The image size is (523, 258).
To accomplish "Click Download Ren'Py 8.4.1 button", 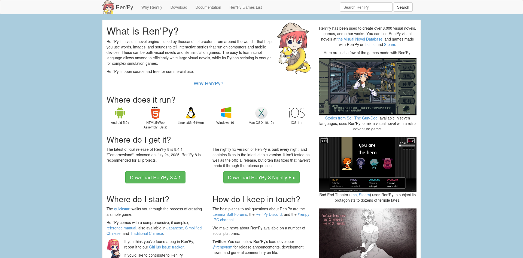I will pos(155,177).
